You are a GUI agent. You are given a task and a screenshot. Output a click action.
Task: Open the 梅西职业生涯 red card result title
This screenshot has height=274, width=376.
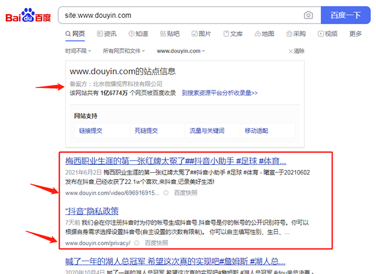[175, 161]
